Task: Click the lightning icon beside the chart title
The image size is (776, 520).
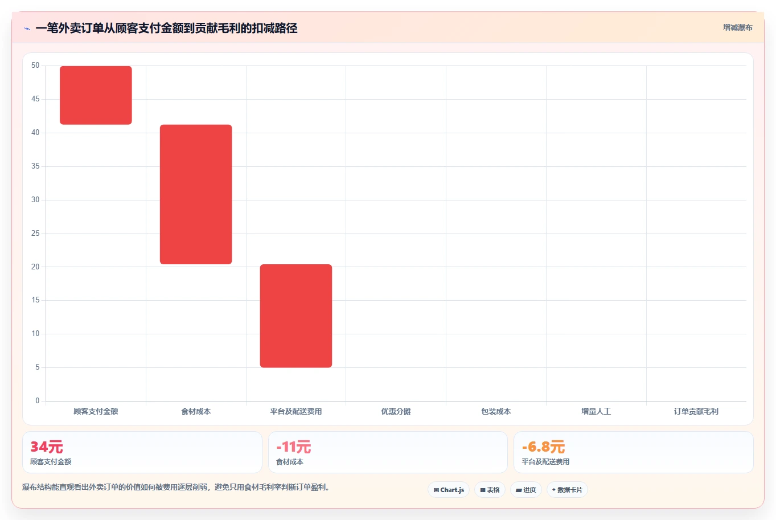Action: tap(27, 28)
